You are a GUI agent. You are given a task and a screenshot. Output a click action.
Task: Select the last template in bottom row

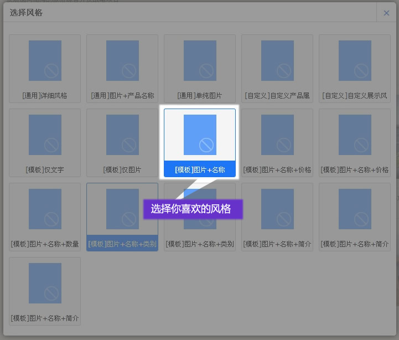pos(45,291)
